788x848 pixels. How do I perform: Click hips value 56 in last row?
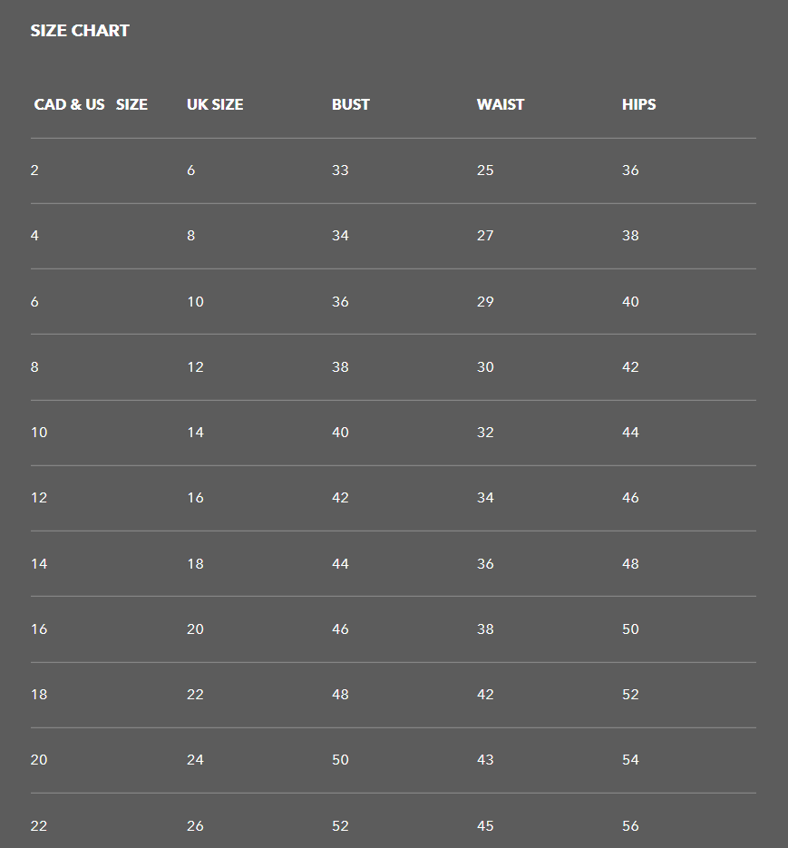coord(630,826)
